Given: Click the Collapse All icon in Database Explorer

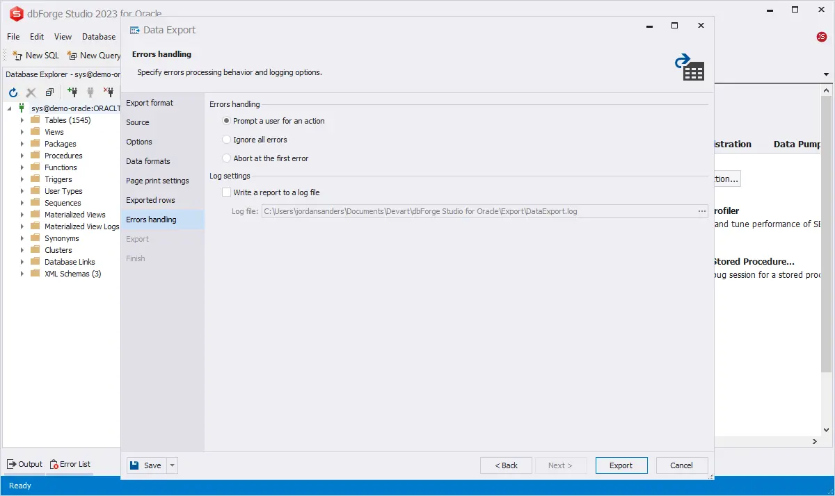Looking at the screenshot, I should (x=49, y=92).
